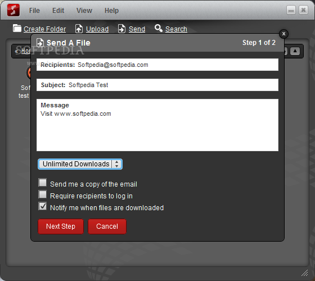Open the Help menu

(x=111, y=11)
